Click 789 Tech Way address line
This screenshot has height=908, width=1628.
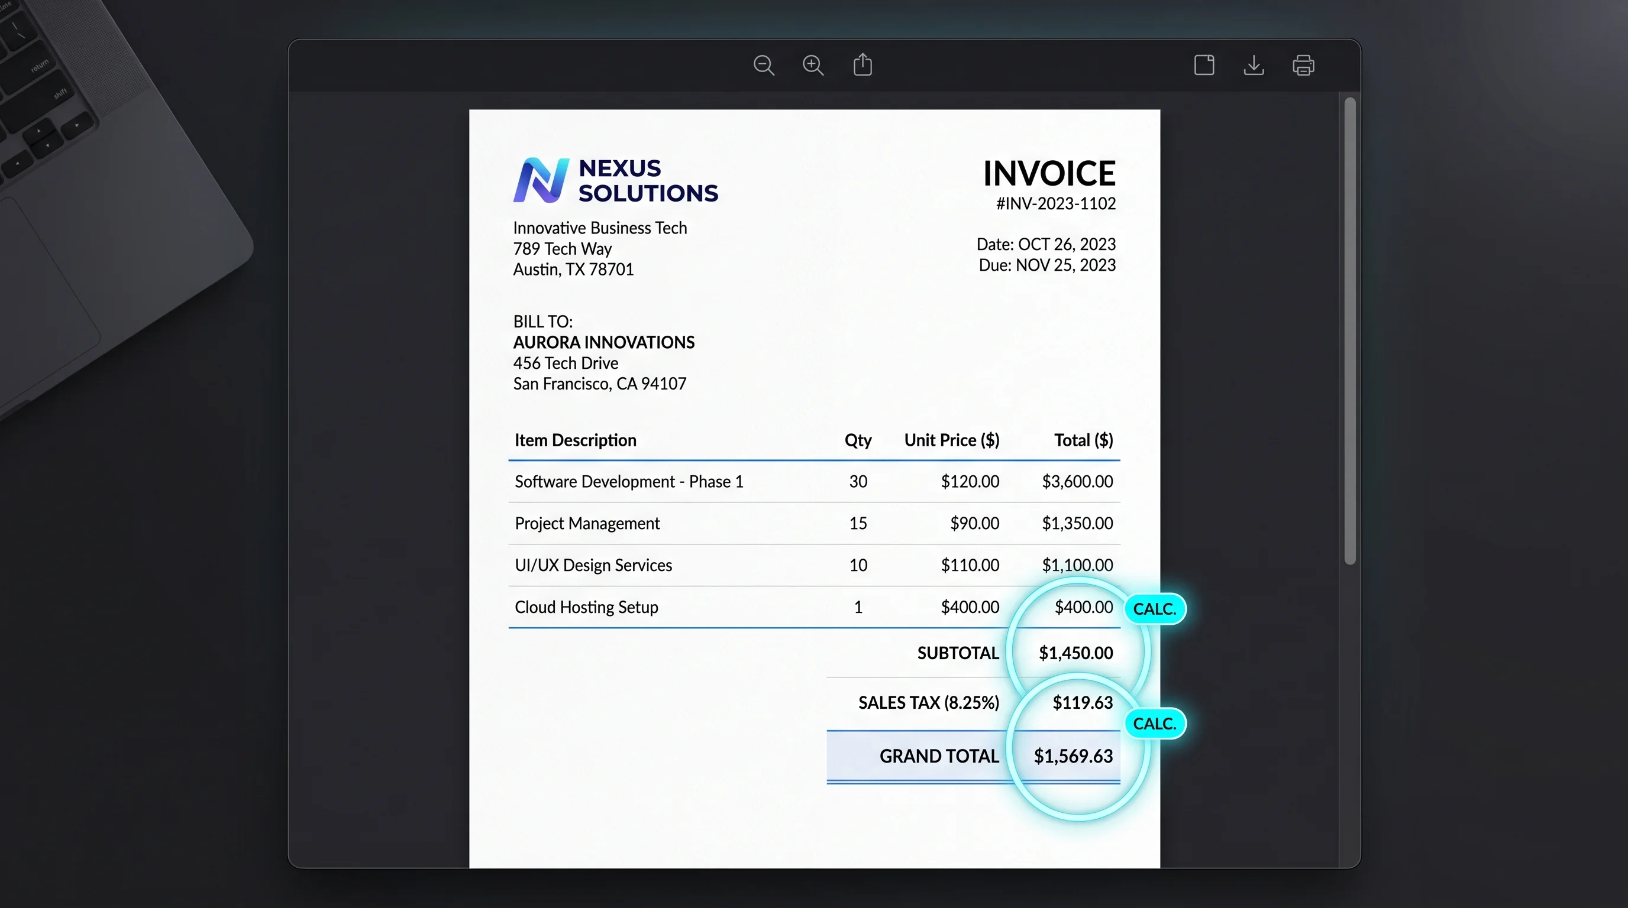(562, 249)
